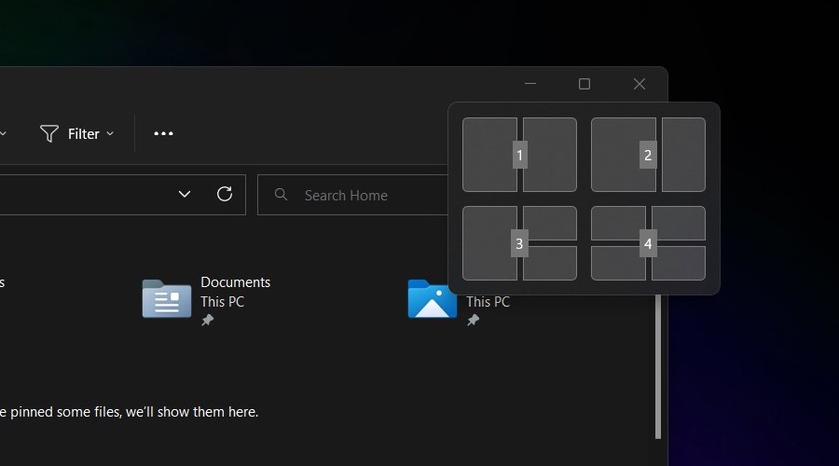Select bottom-left quadrant of snap layout 4

[x=618, y=263]
